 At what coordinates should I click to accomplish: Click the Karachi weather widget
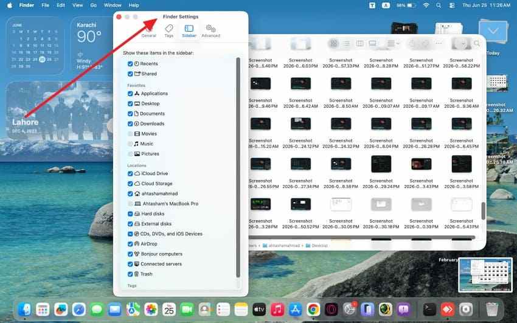91,46
